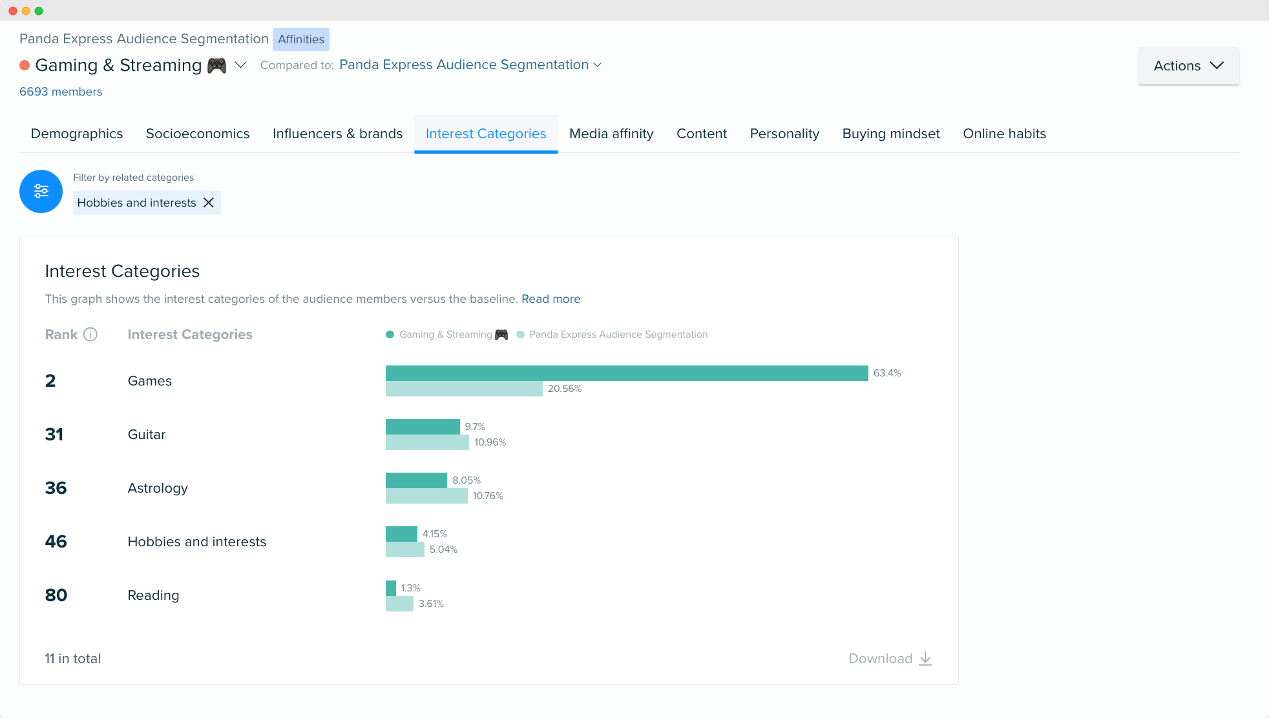Select the Demographics tab
The height and width of the screenshot is (718, 1269).
[76, 133]
